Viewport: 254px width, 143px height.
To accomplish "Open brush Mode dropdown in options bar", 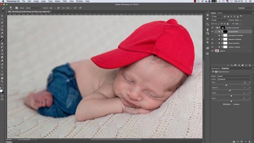I will click(x=33, y=8).
